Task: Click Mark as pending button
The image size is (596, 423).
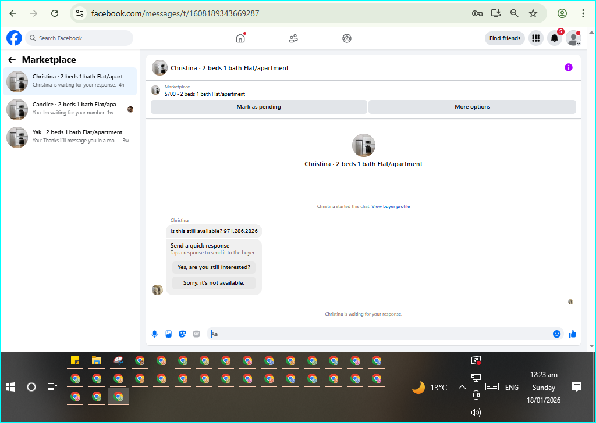Action: (x=259, y=107)
